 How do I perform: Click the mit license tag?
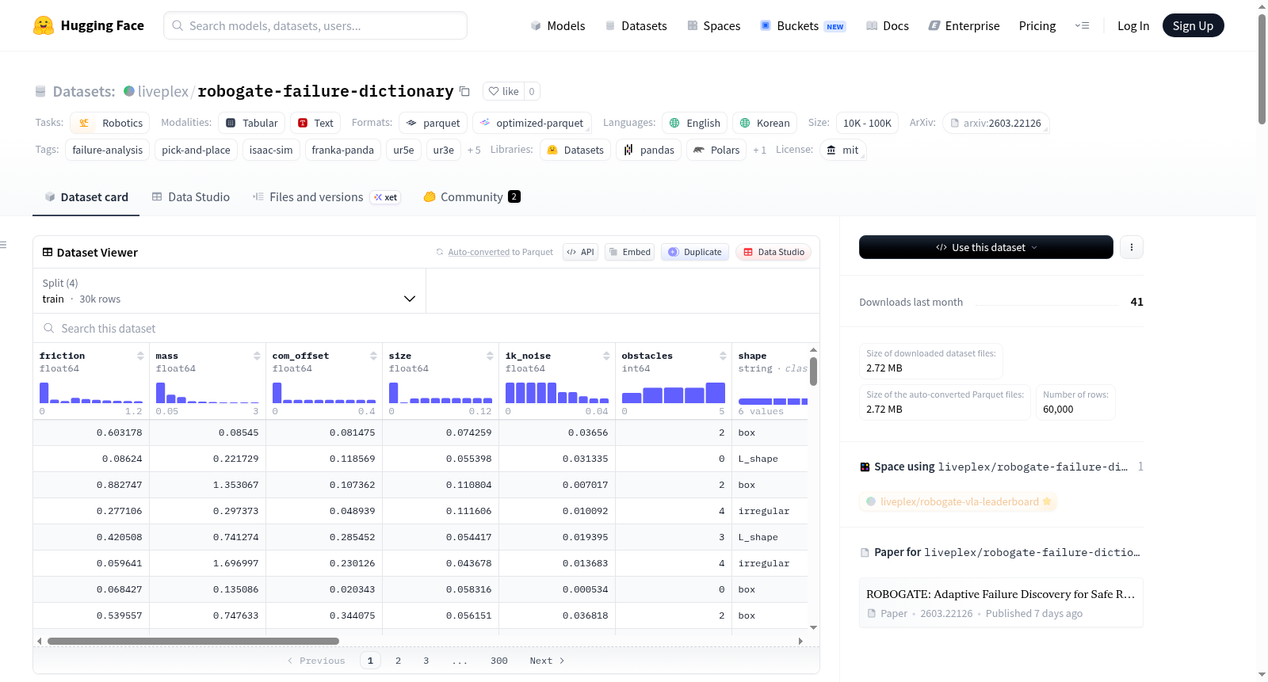tap(842, 150)
